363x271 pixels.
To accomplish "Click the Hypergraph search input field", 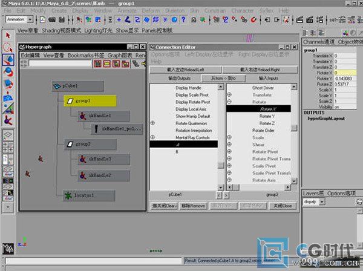I will tap(60, 64).
